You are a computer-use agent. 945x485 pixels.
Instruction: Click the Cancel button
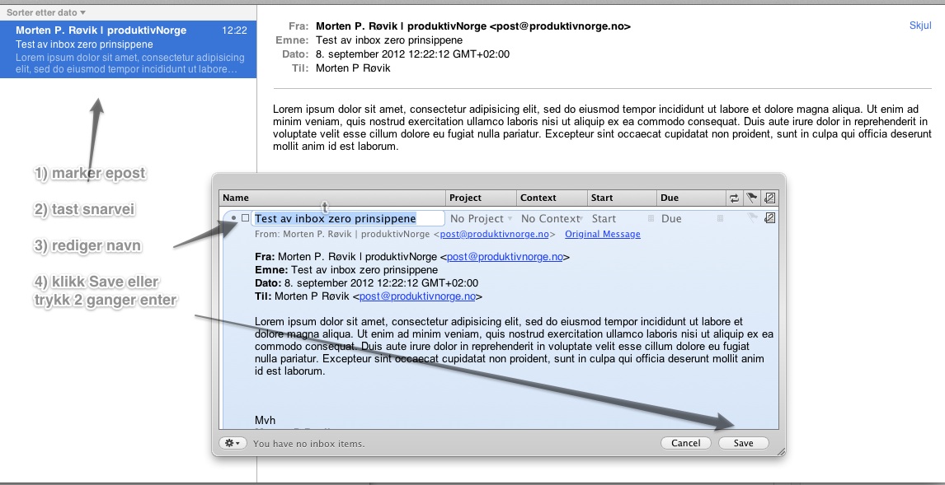[685, 443]
